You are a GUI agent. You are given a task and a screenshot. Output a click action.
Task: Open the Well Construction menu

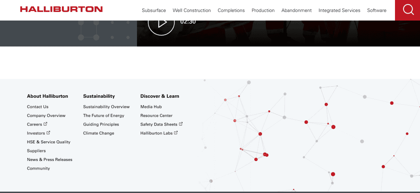tap(192, 10)
